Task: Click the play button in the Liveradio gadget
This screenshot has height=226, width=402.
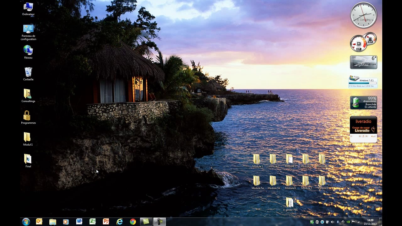Action: tap(363, 136)
